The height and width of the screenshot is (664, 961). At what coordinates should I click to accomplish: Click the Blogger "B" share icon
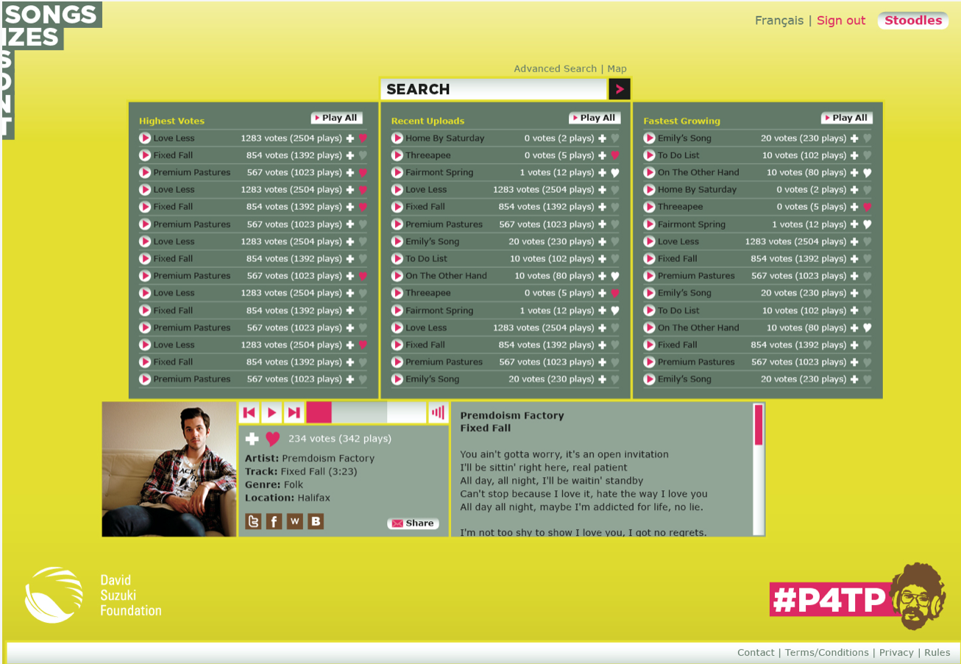tap(314, 521)
